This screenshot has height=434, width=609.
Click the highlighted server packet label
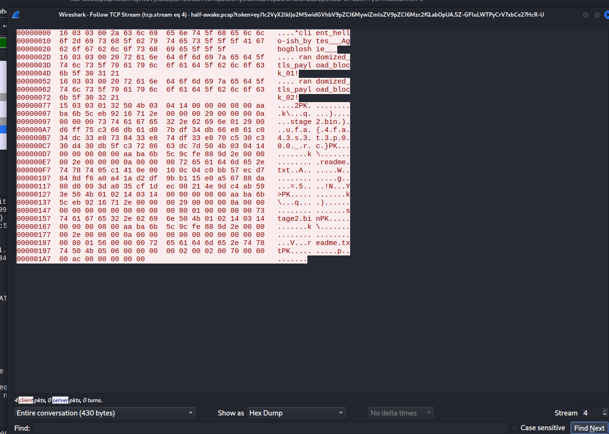60,400
